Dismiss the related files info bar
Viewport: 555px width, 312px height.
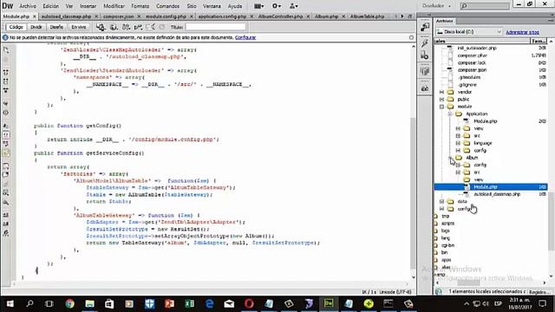point(411,37)
